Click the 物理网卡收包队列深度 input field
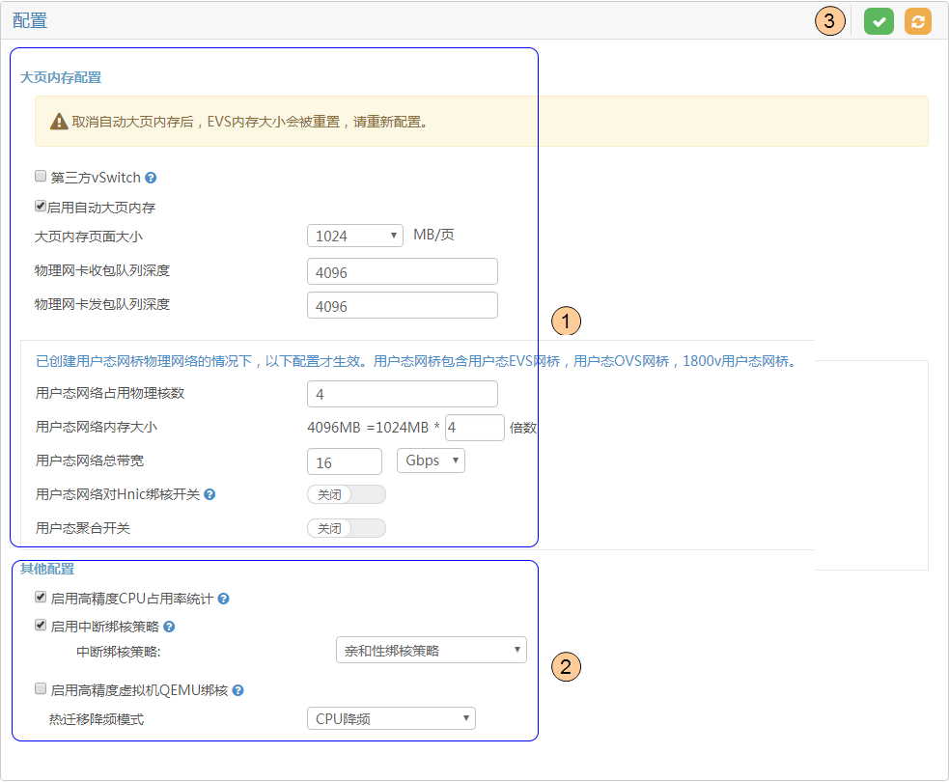 click(402, 271)
